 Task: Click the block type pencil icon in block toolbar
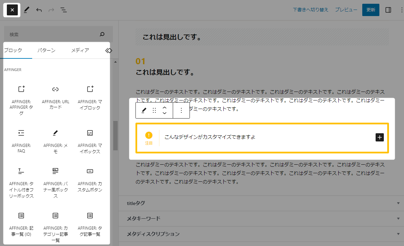[x=144, y=110]
